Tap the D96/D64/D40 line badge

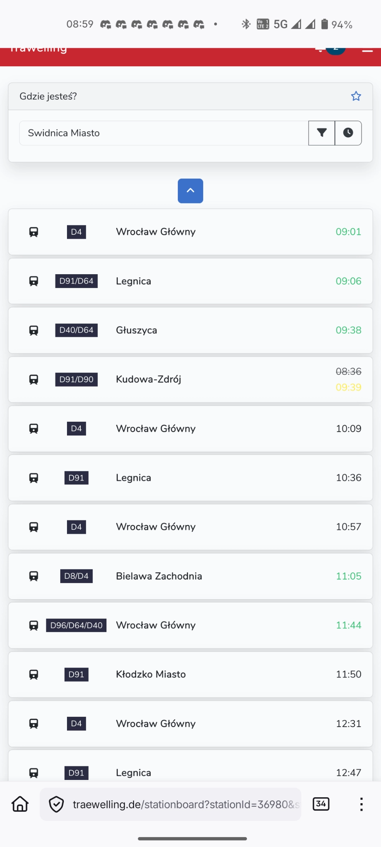tap(76, 625)
